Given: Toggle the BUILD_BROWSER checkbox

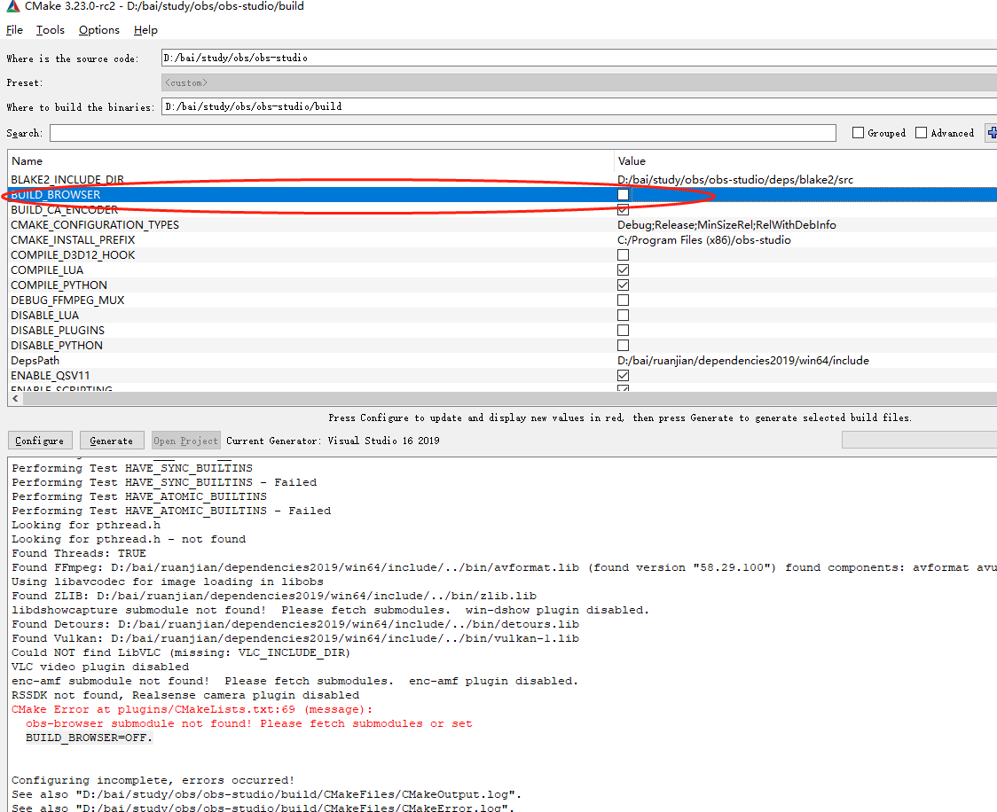Looking at the screenshot, I should [x=623, y=194].
